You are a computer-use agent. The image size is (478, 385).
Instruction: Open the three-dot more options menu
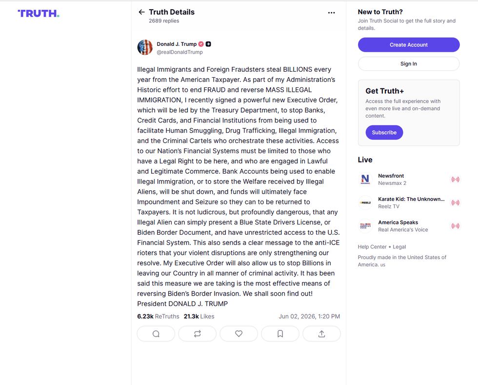tap(331, 13)
